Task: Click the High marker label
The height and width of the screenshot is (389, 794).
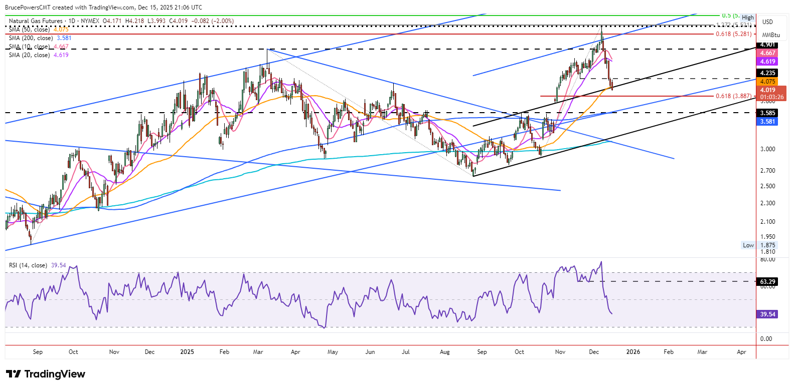Action: tap(748, 18)
